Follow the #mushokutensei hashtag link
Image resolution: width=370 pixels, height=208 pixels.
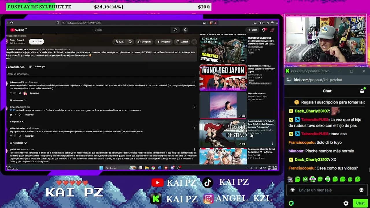55,49
